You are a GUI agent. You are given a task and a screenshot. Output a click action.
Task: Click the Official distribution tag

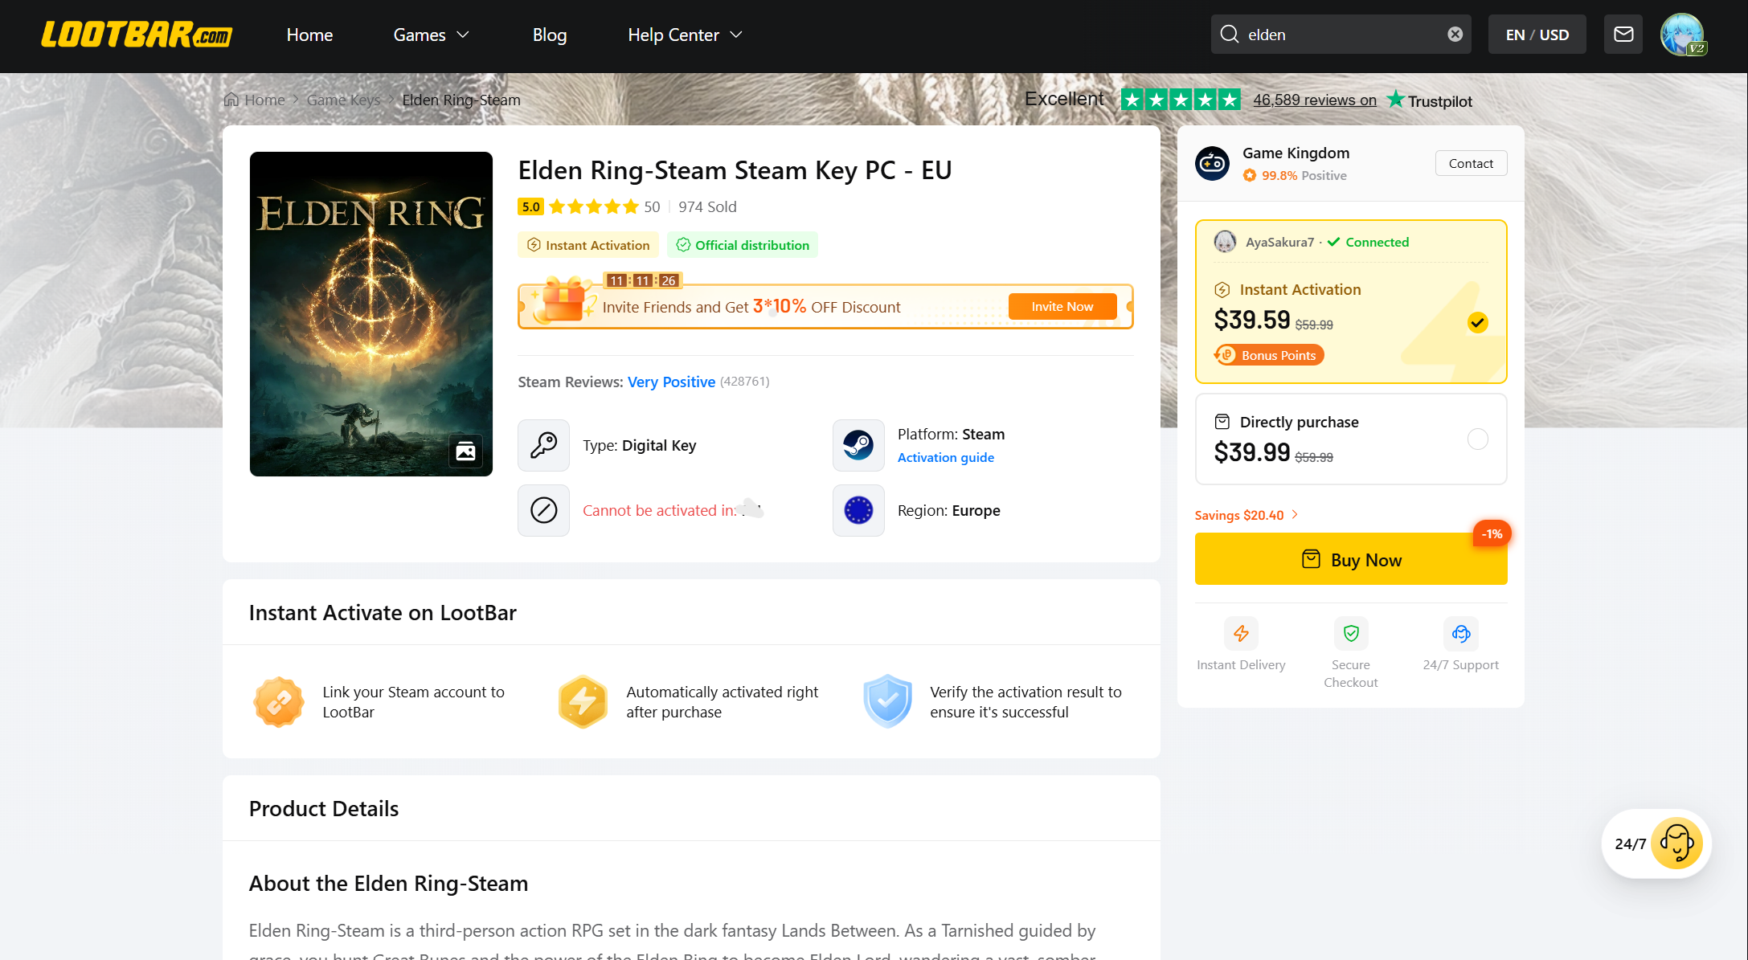click(x=743, y=245)
